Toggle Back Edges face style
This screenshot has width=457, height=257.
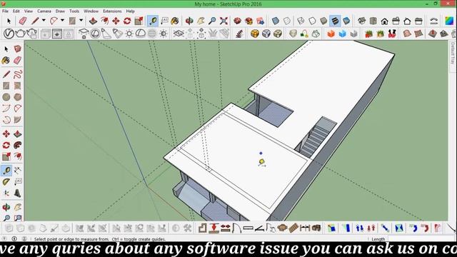(287, 21)
